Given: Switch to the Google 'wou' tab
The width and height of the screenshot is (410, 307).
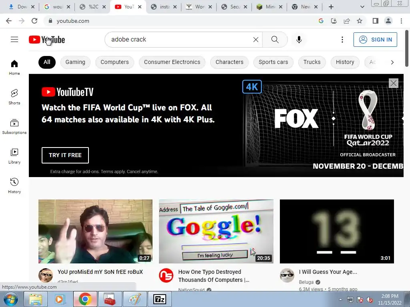Looking at the screenshot, I should (54, 7).
